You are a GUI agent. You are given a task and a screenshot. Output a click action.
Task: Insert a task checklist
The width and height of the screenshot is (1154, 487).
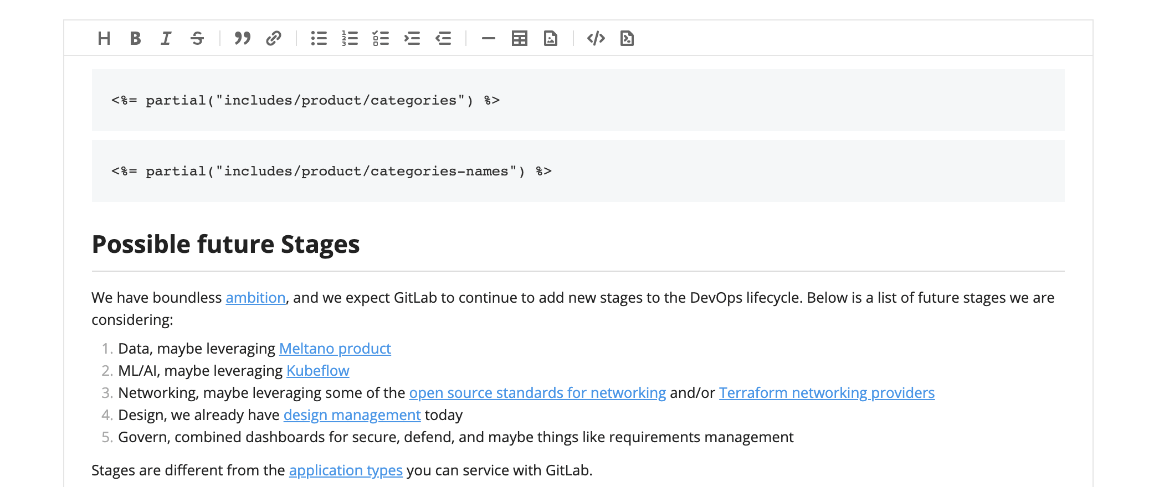tap(381, 38)
